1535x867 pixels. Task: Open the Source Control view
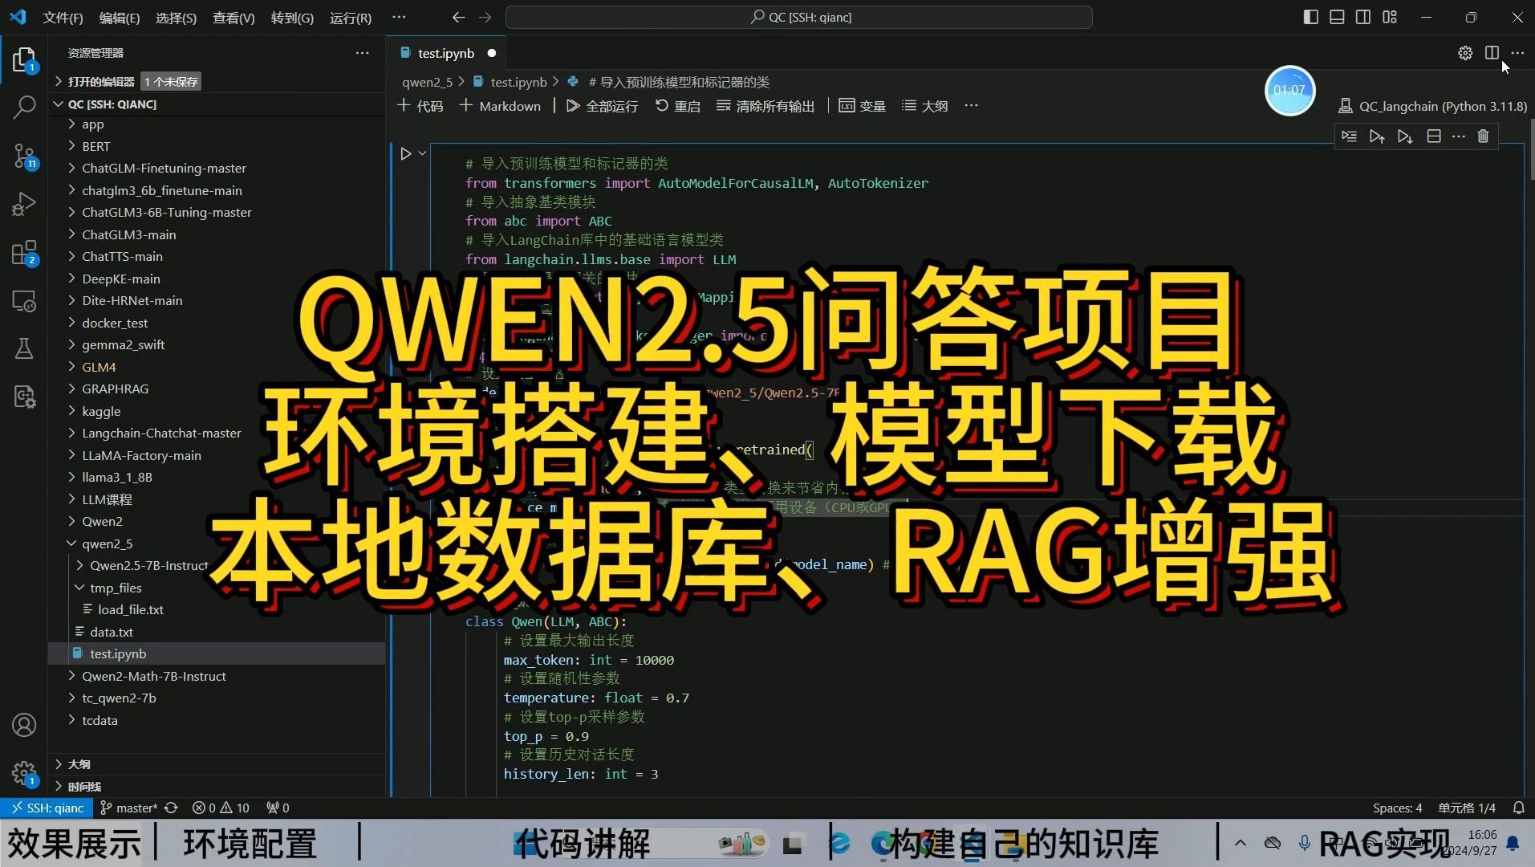pos(24,156)
